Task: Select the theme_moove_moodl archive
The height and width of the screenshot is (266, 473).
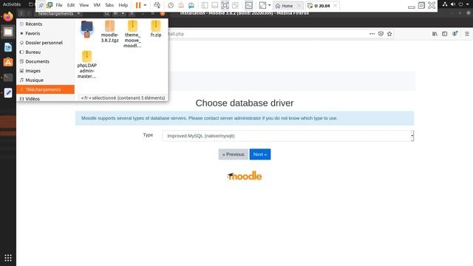Action: 132,34
